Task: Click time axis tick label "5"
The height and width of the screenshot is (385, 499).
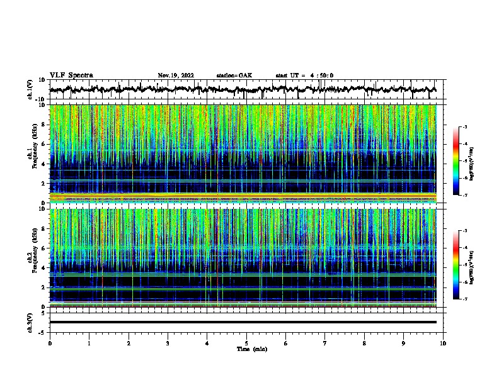Action: [x=246, y=343]
